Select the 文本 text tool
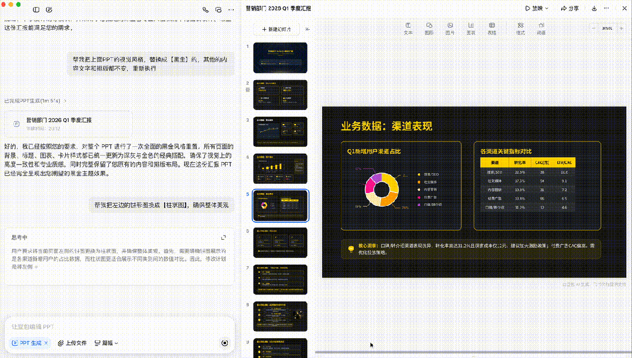 pos(408,29)
